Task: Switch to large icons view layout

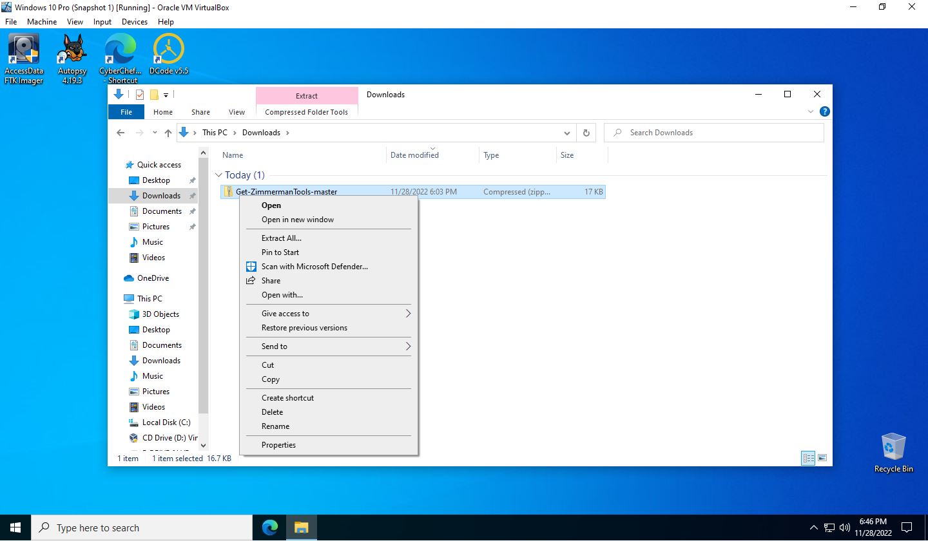Action: click(x=822, y=458)
